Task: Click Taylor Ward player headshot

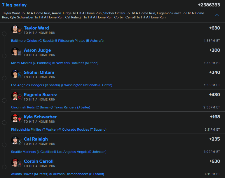Action: pos(15,29)
